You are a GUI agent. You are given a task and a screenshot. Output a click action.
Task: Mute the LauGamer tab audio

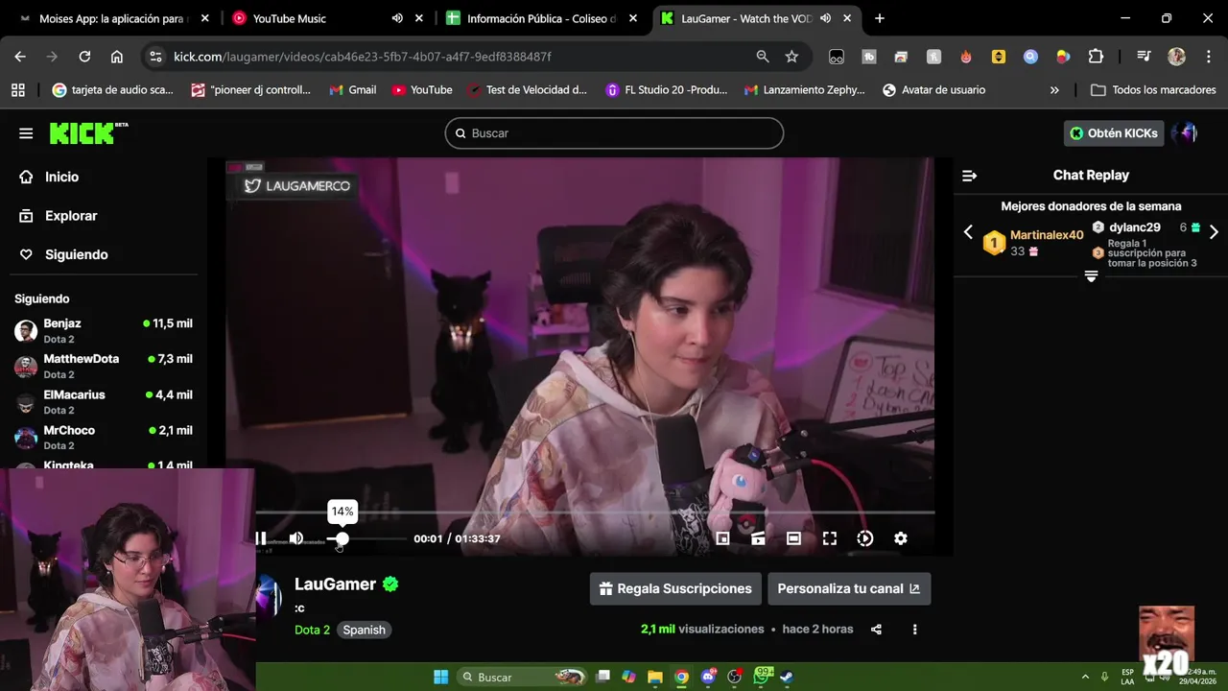coord(825,18)
